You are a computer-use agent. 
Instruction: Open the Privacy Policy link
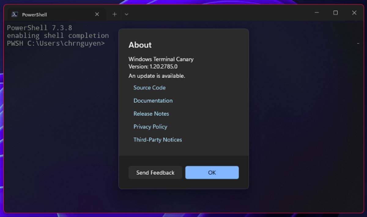pos(150,127)
